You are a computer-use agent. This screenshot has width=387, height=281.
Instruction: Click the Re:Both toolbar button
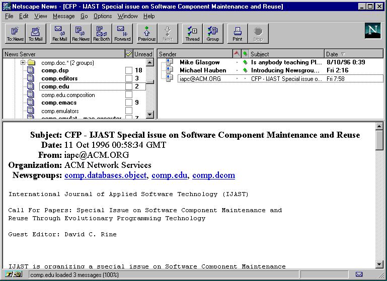tap(102, 34)
